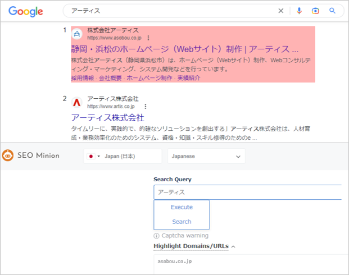Click the Search Query label

[x=173, y=180]
